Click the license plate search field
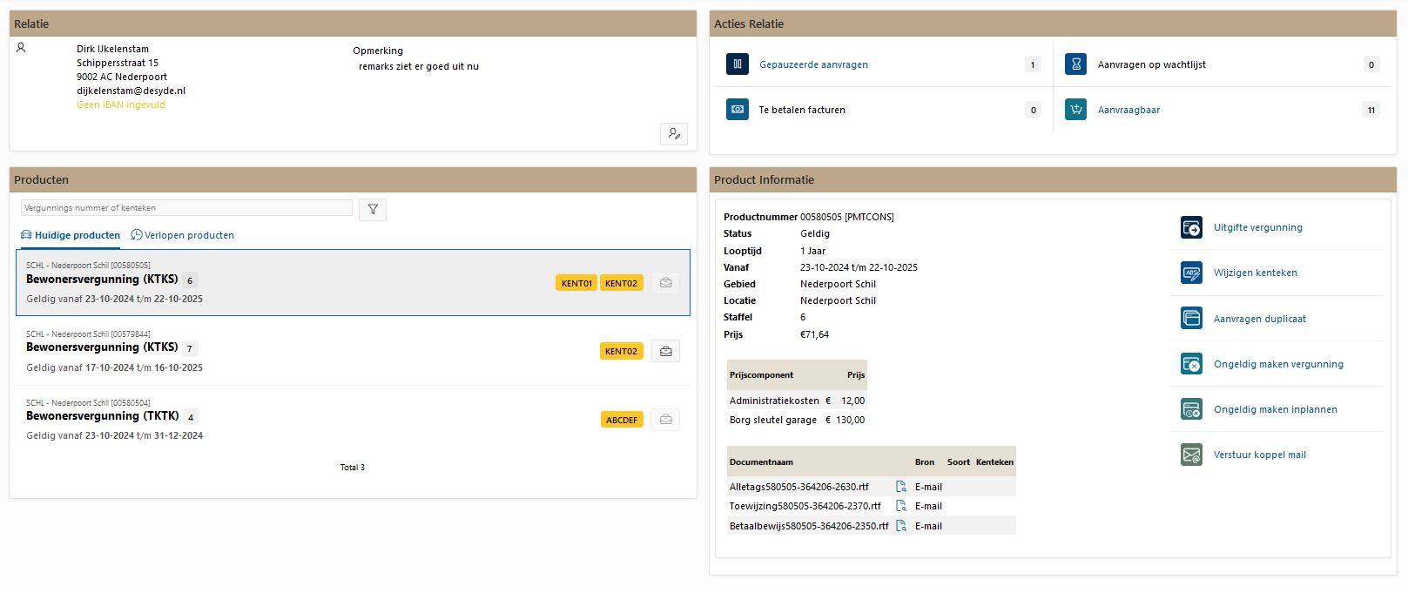 coord(186,208)
